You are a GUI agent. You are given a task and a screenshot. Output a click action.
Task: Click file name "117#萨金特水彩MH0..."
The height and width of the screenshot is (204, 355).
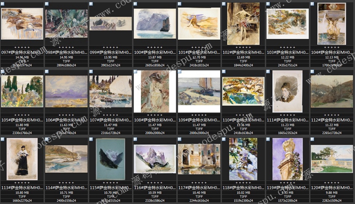click(199, 188)
